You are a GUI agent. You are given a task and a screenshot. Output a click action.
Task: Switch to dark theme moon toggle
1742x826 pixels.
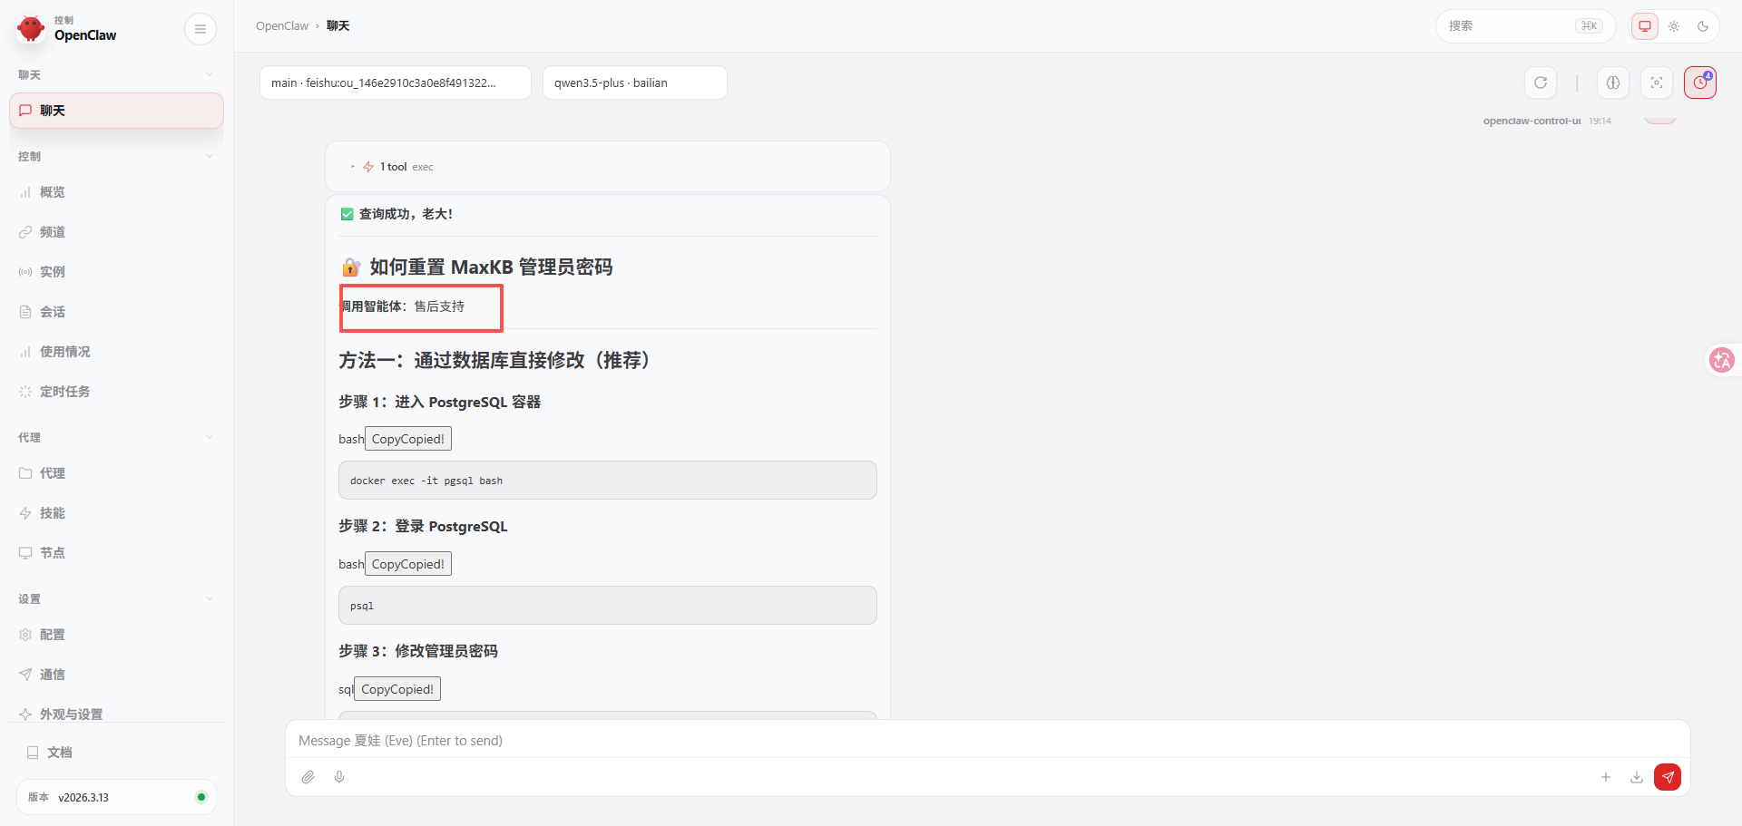pos(1703,26)
